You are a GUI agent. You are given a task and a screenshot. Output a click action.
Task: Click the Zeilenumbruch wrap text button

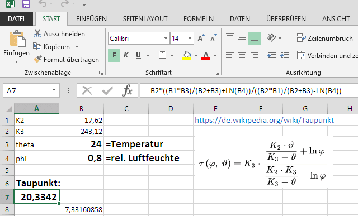click(325, 38)
